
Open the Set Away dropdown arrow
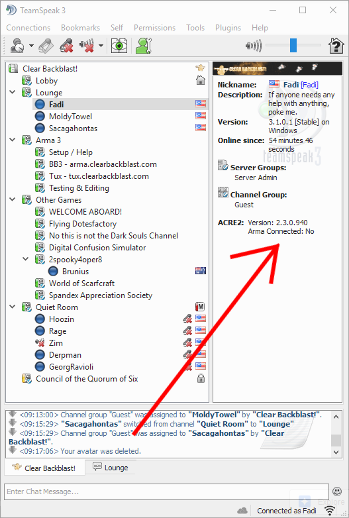point(31,46)
